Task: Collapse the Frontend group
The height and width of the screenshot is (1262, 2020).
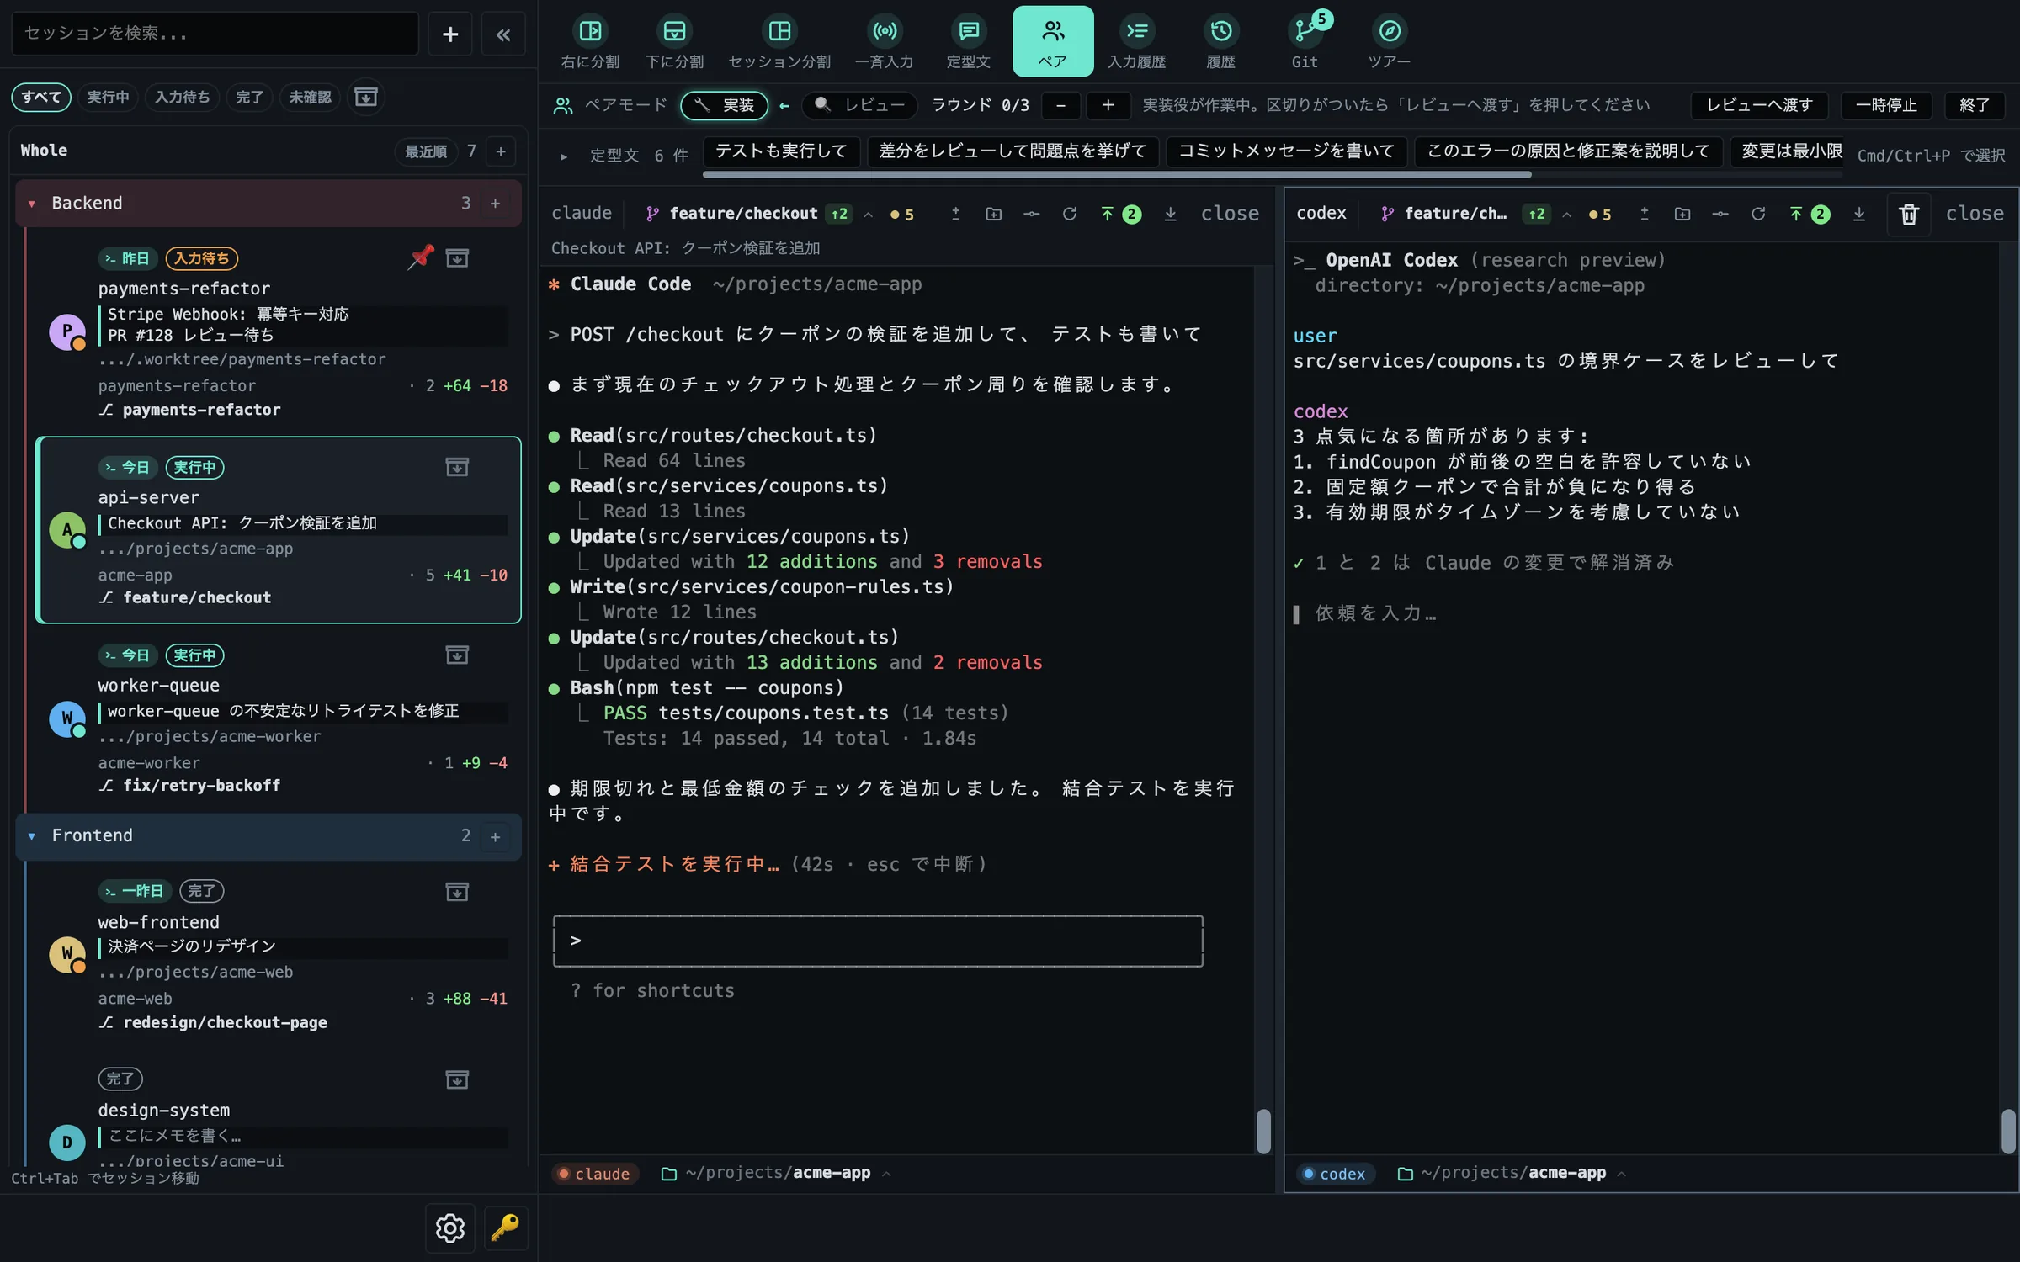Action: click(x=32, y=836)
